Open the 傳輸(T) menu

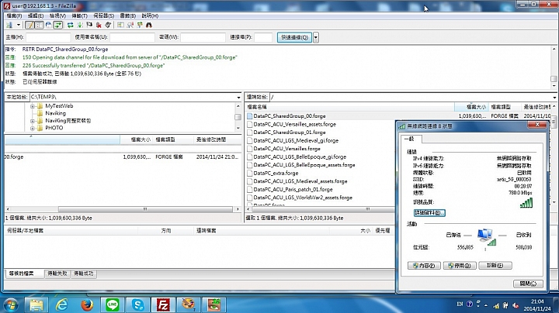tap(79, 15)
